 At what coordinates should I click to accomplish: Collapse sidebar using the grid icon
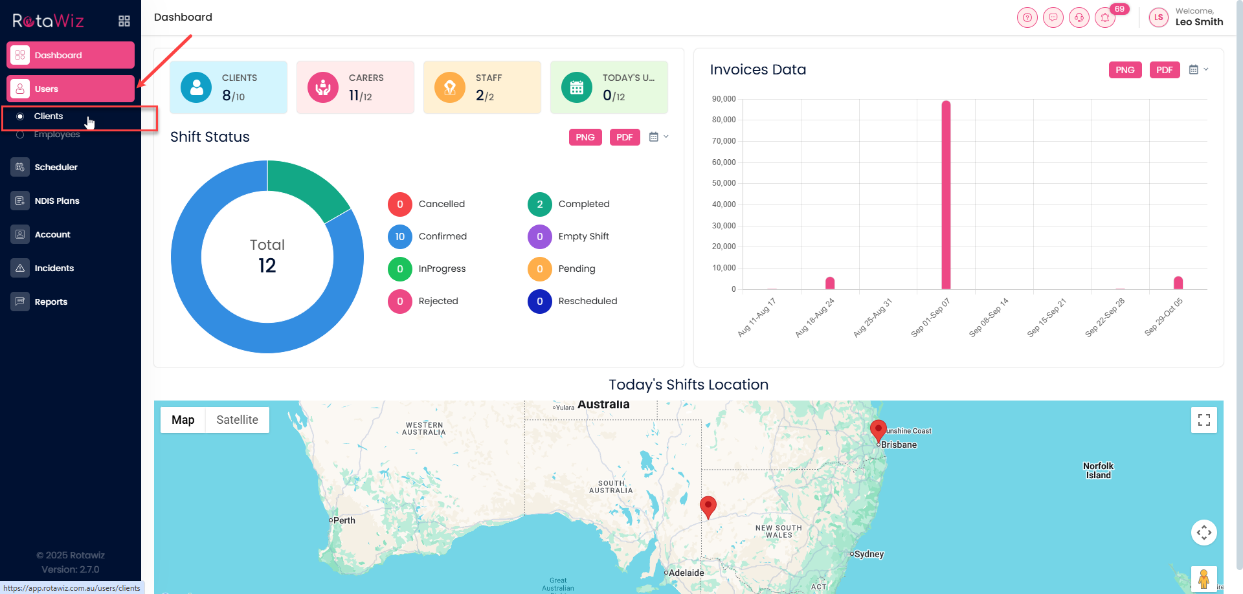tap(124, 21)
